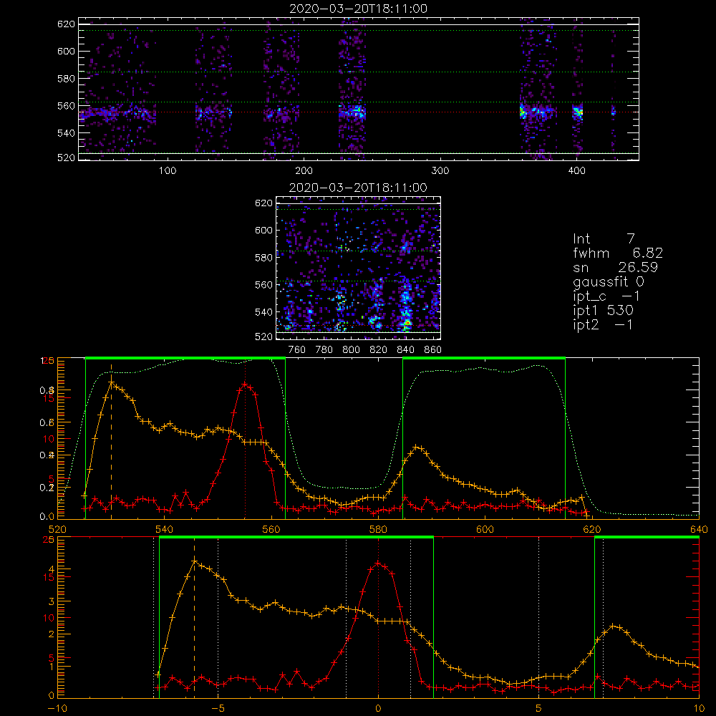The width and height of the screenshot is (716, 716).
Task: Click the orange curve peak near -5.7 on the bottom plot
Action: (195, 561)
